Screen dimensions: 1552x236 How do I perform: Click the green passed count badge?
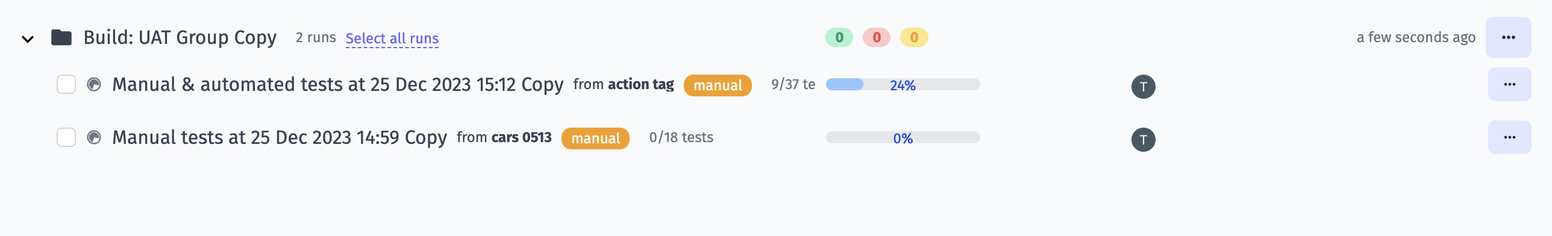[x=839, y=37]
